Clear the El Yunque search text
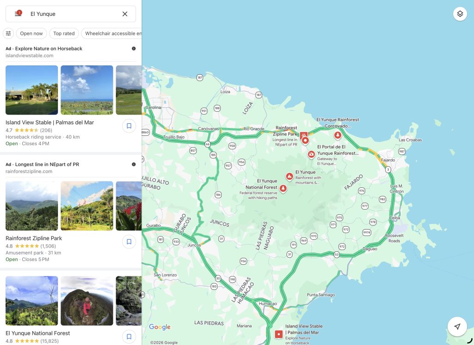 [x=125, y=14]
